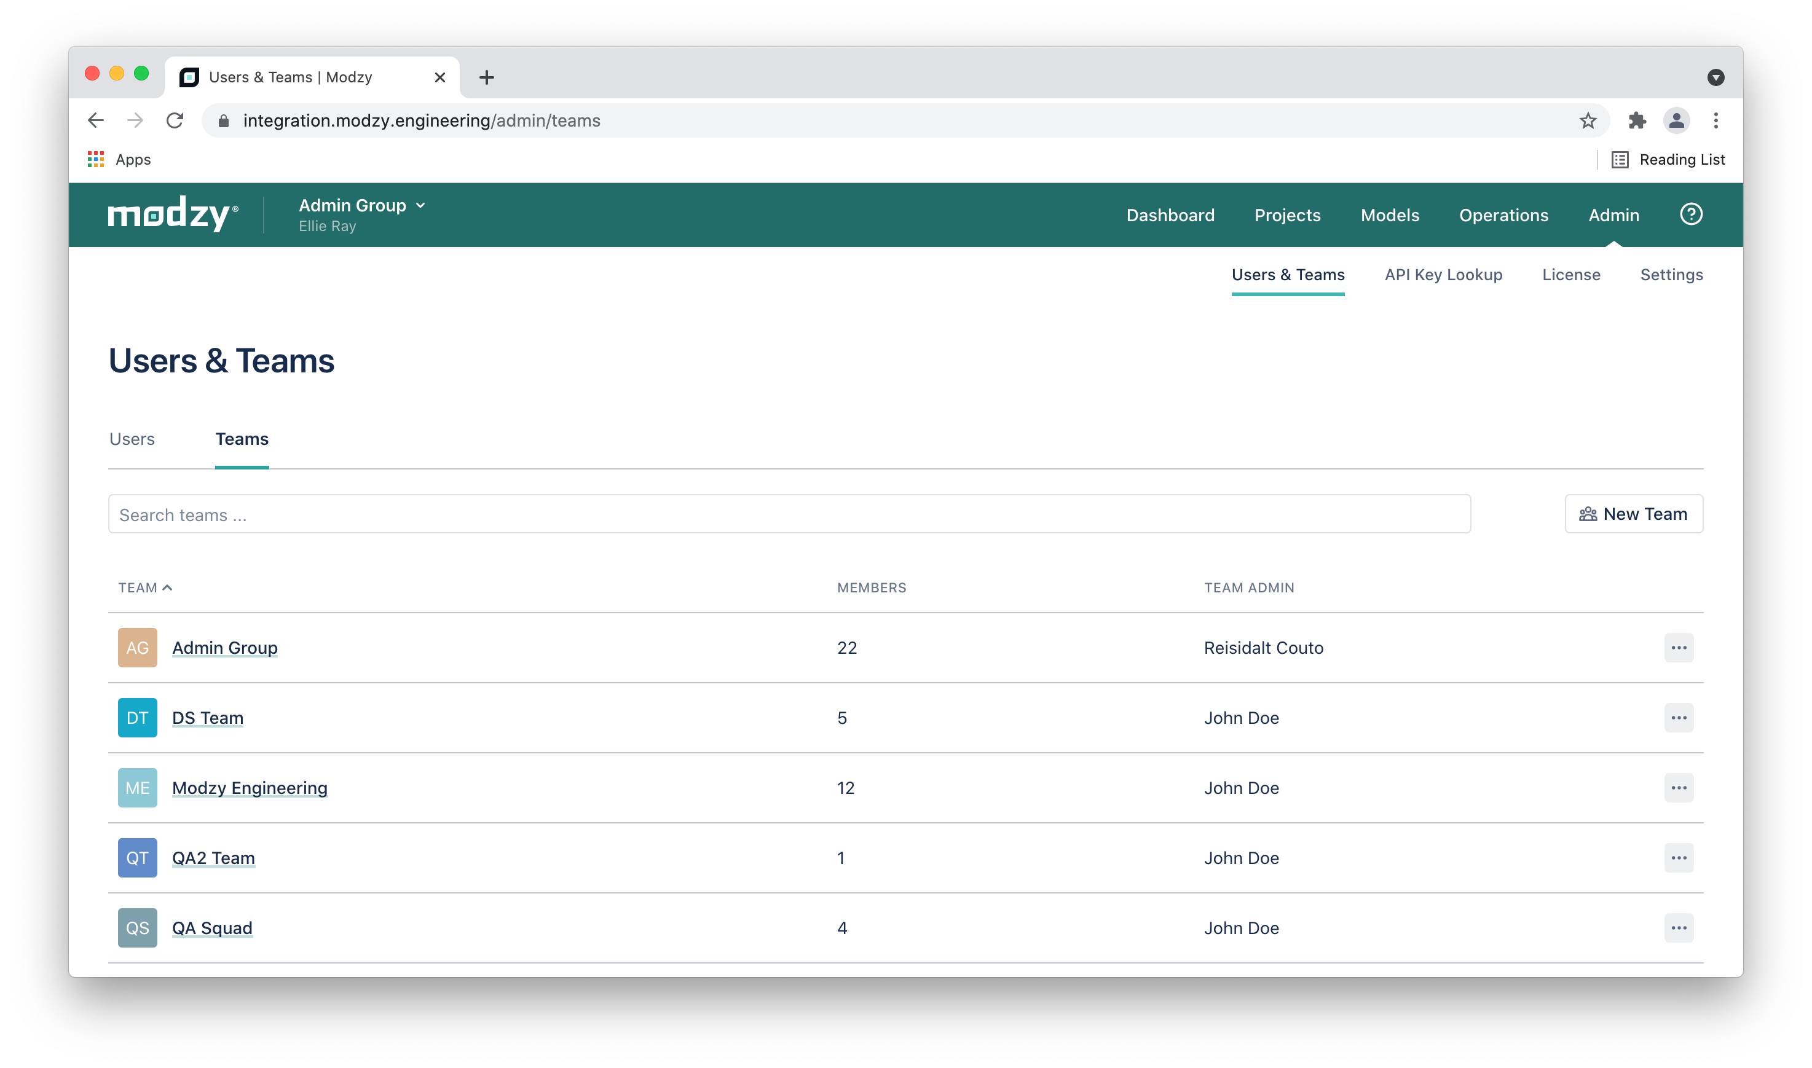
Task: Click the DT team avatar
Action: 138,718
